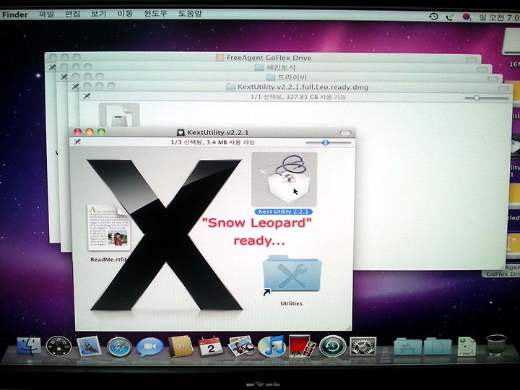Launch Dashboard from the Dock

click(58, 346)
